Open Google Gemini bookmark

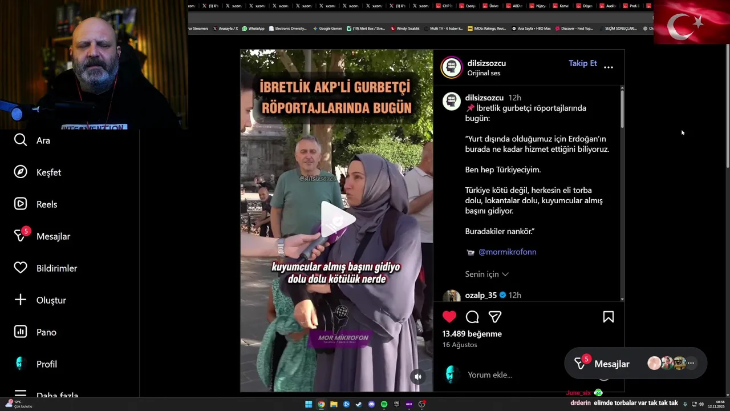(x=327, y=29)
